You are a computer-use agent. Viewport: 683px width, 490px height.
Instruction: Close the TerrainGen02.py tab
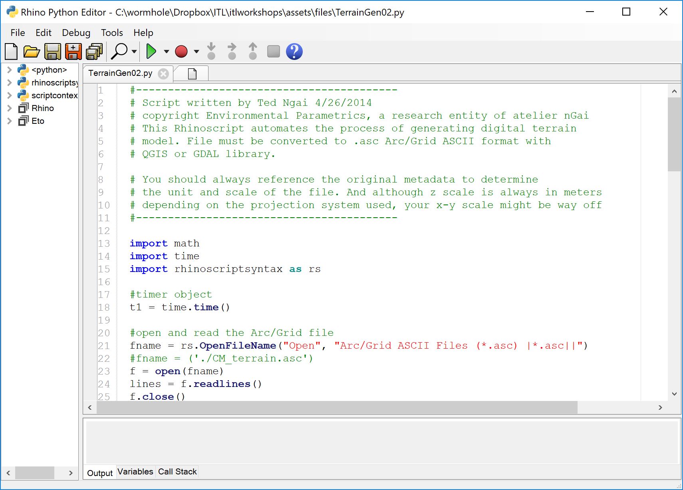click(163, 73)
